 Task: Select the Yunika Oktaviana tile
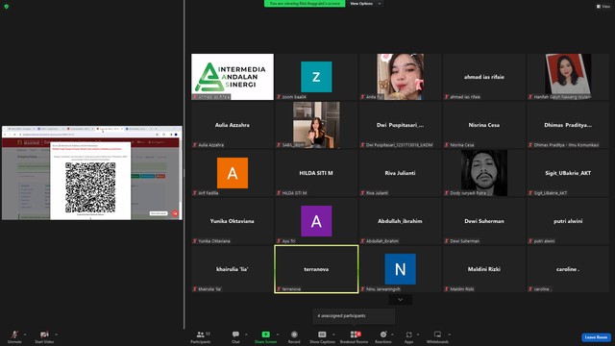[x=233, y=221]
